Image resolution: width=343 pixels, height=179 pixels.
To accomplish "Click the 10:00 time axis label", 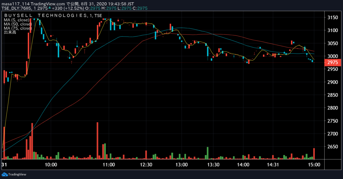I will point(51,165).
